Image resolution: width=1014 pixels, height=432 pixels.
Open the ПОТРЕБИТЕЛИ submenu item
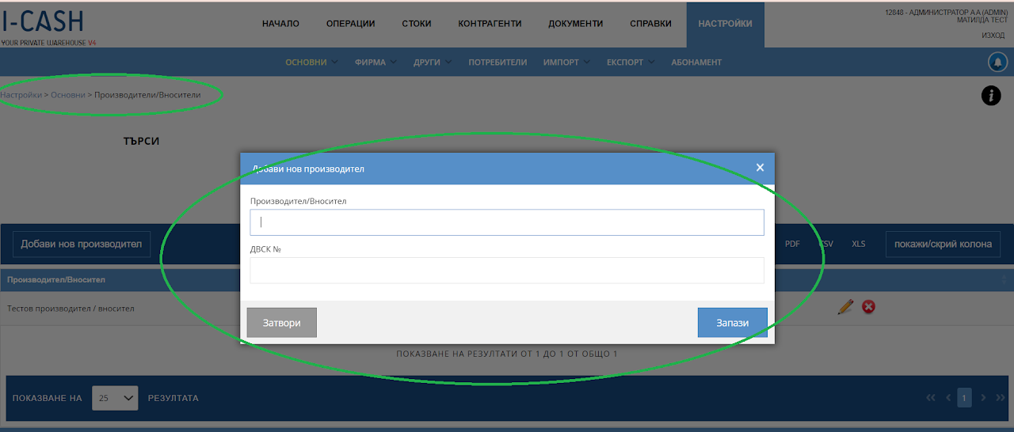(x=497, y=63)
